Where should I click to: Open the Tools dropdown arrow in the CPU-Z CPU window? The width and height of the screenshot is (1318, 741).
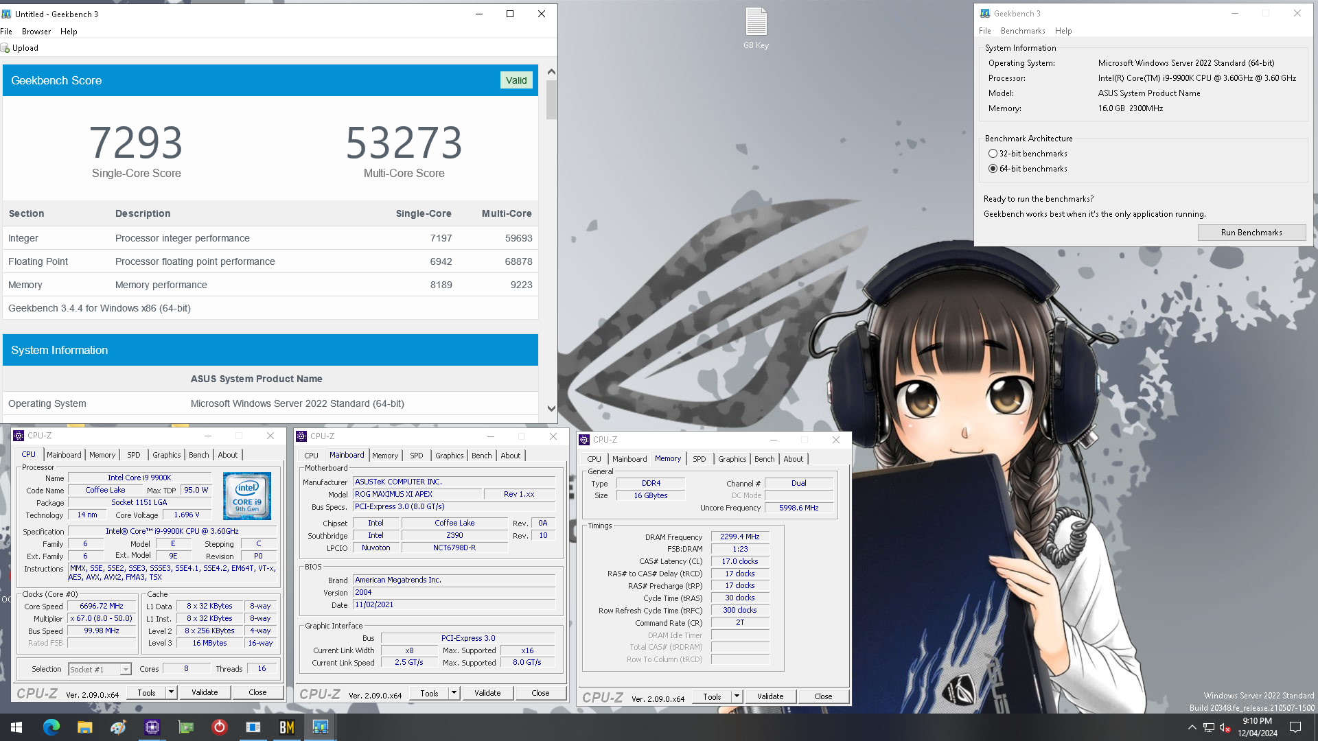point(171,692)
